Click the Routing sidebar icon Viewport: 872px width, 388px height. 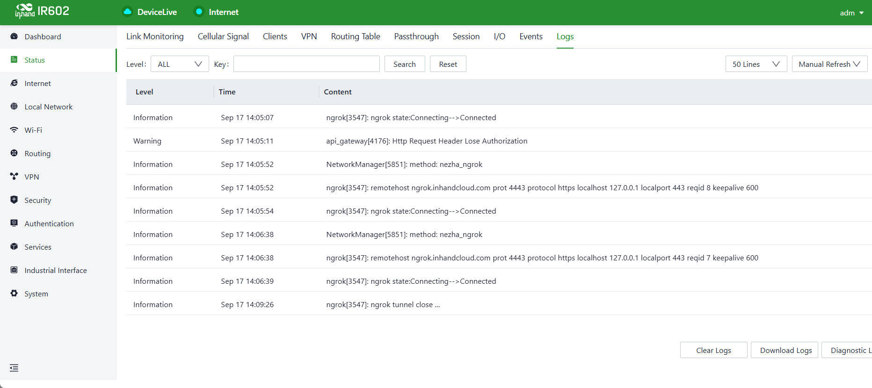point(14,153)
